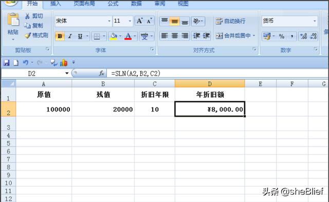Open the 数据 (Data) tab
Viewport: 329px width, 202px height.
136,4
